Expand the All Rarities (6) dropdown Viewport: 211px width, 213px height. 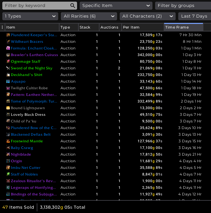click(89, 16)
